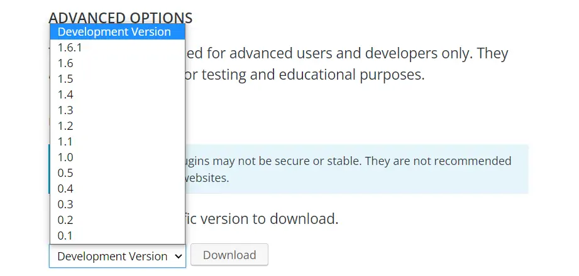
Task: Pick the 0.2 version option
Action: (x=117, y=220)
